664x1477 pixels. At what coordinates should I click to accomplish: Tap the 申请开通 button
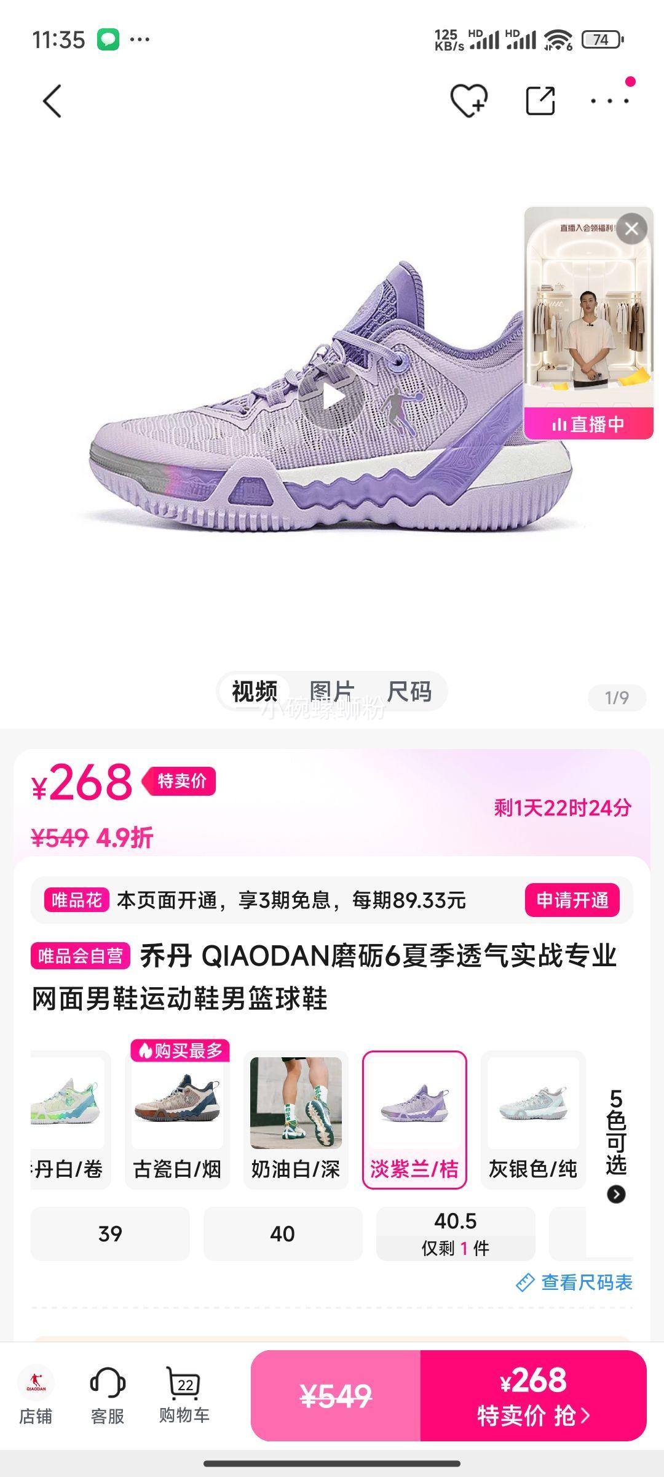[x=572, y=900]
